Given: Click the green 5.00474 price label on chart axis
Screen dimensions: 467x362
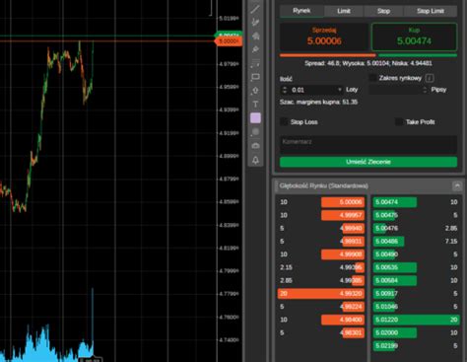Looking at the screenshot, I should pyautogui.click(x=229, y=35).
